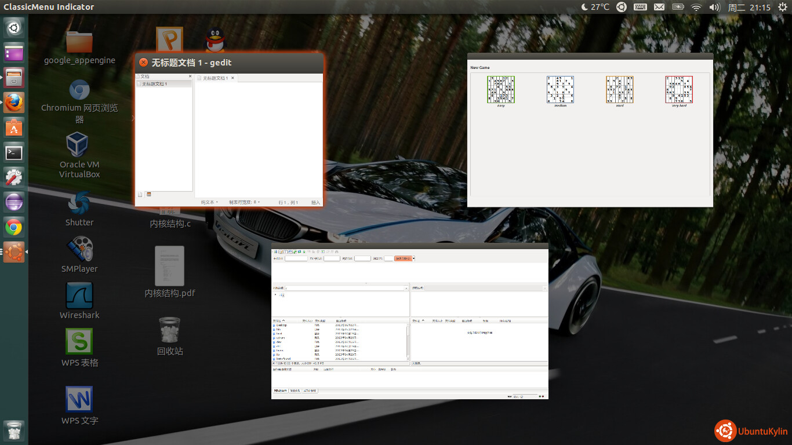
Task: Open the 回收站 desktop icon
Action: pos(170,336)
